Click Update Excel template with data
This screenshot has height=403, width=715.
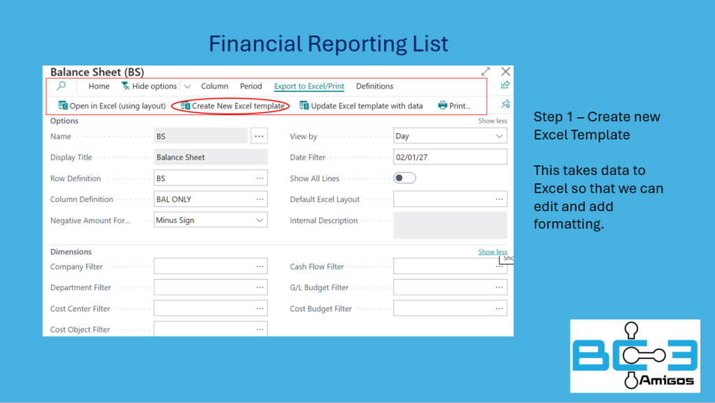click(361, 106)
